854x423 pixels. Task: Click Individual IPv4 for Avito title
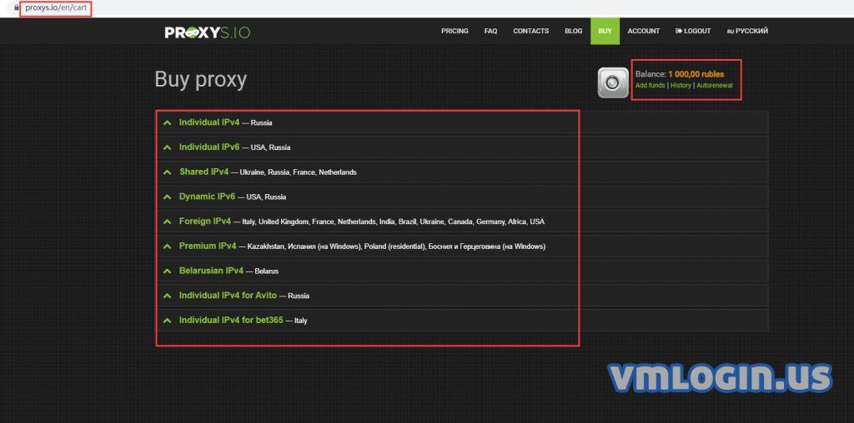[228, 296]
